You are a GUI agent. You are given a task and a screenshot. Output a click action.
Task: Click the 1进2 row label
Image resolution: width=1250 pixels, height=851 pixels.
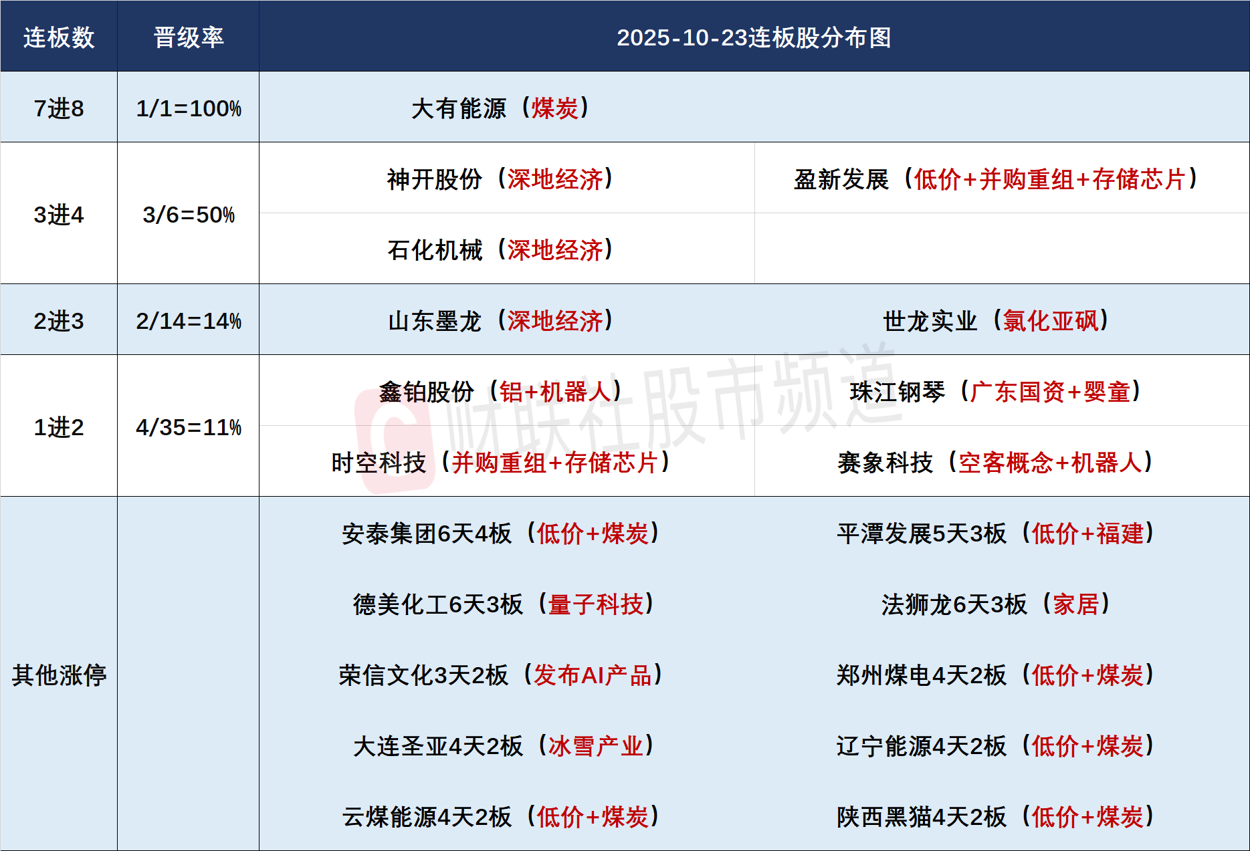(x=59, y=427)
